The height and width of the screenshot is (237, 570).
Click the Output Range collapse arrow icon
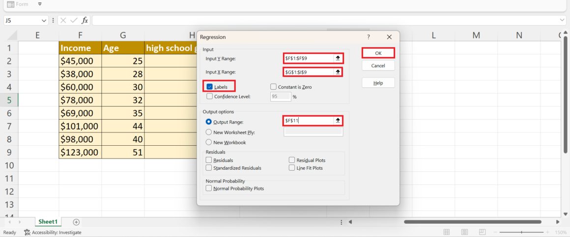pyautogui.click(x=338, y=121)
